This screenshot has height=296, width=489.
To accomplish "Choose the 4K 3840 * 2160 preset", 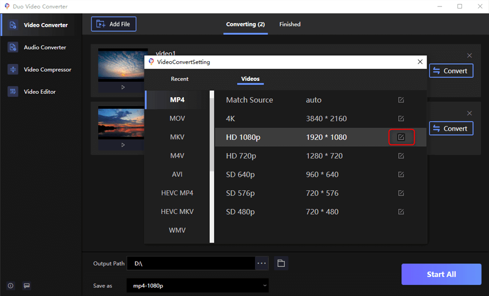I will click(320, 119).
